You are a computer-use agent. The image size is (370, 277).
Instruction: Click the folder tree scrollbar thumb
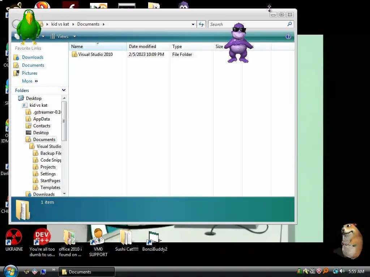click(x=64, y=121)
